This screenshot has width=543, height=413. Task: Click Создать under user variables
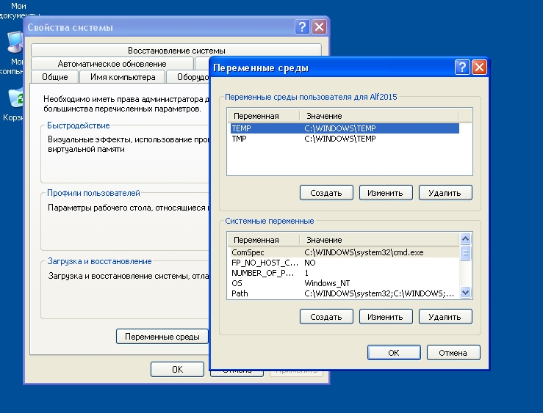pyautogui.click(x=326, y=193)
